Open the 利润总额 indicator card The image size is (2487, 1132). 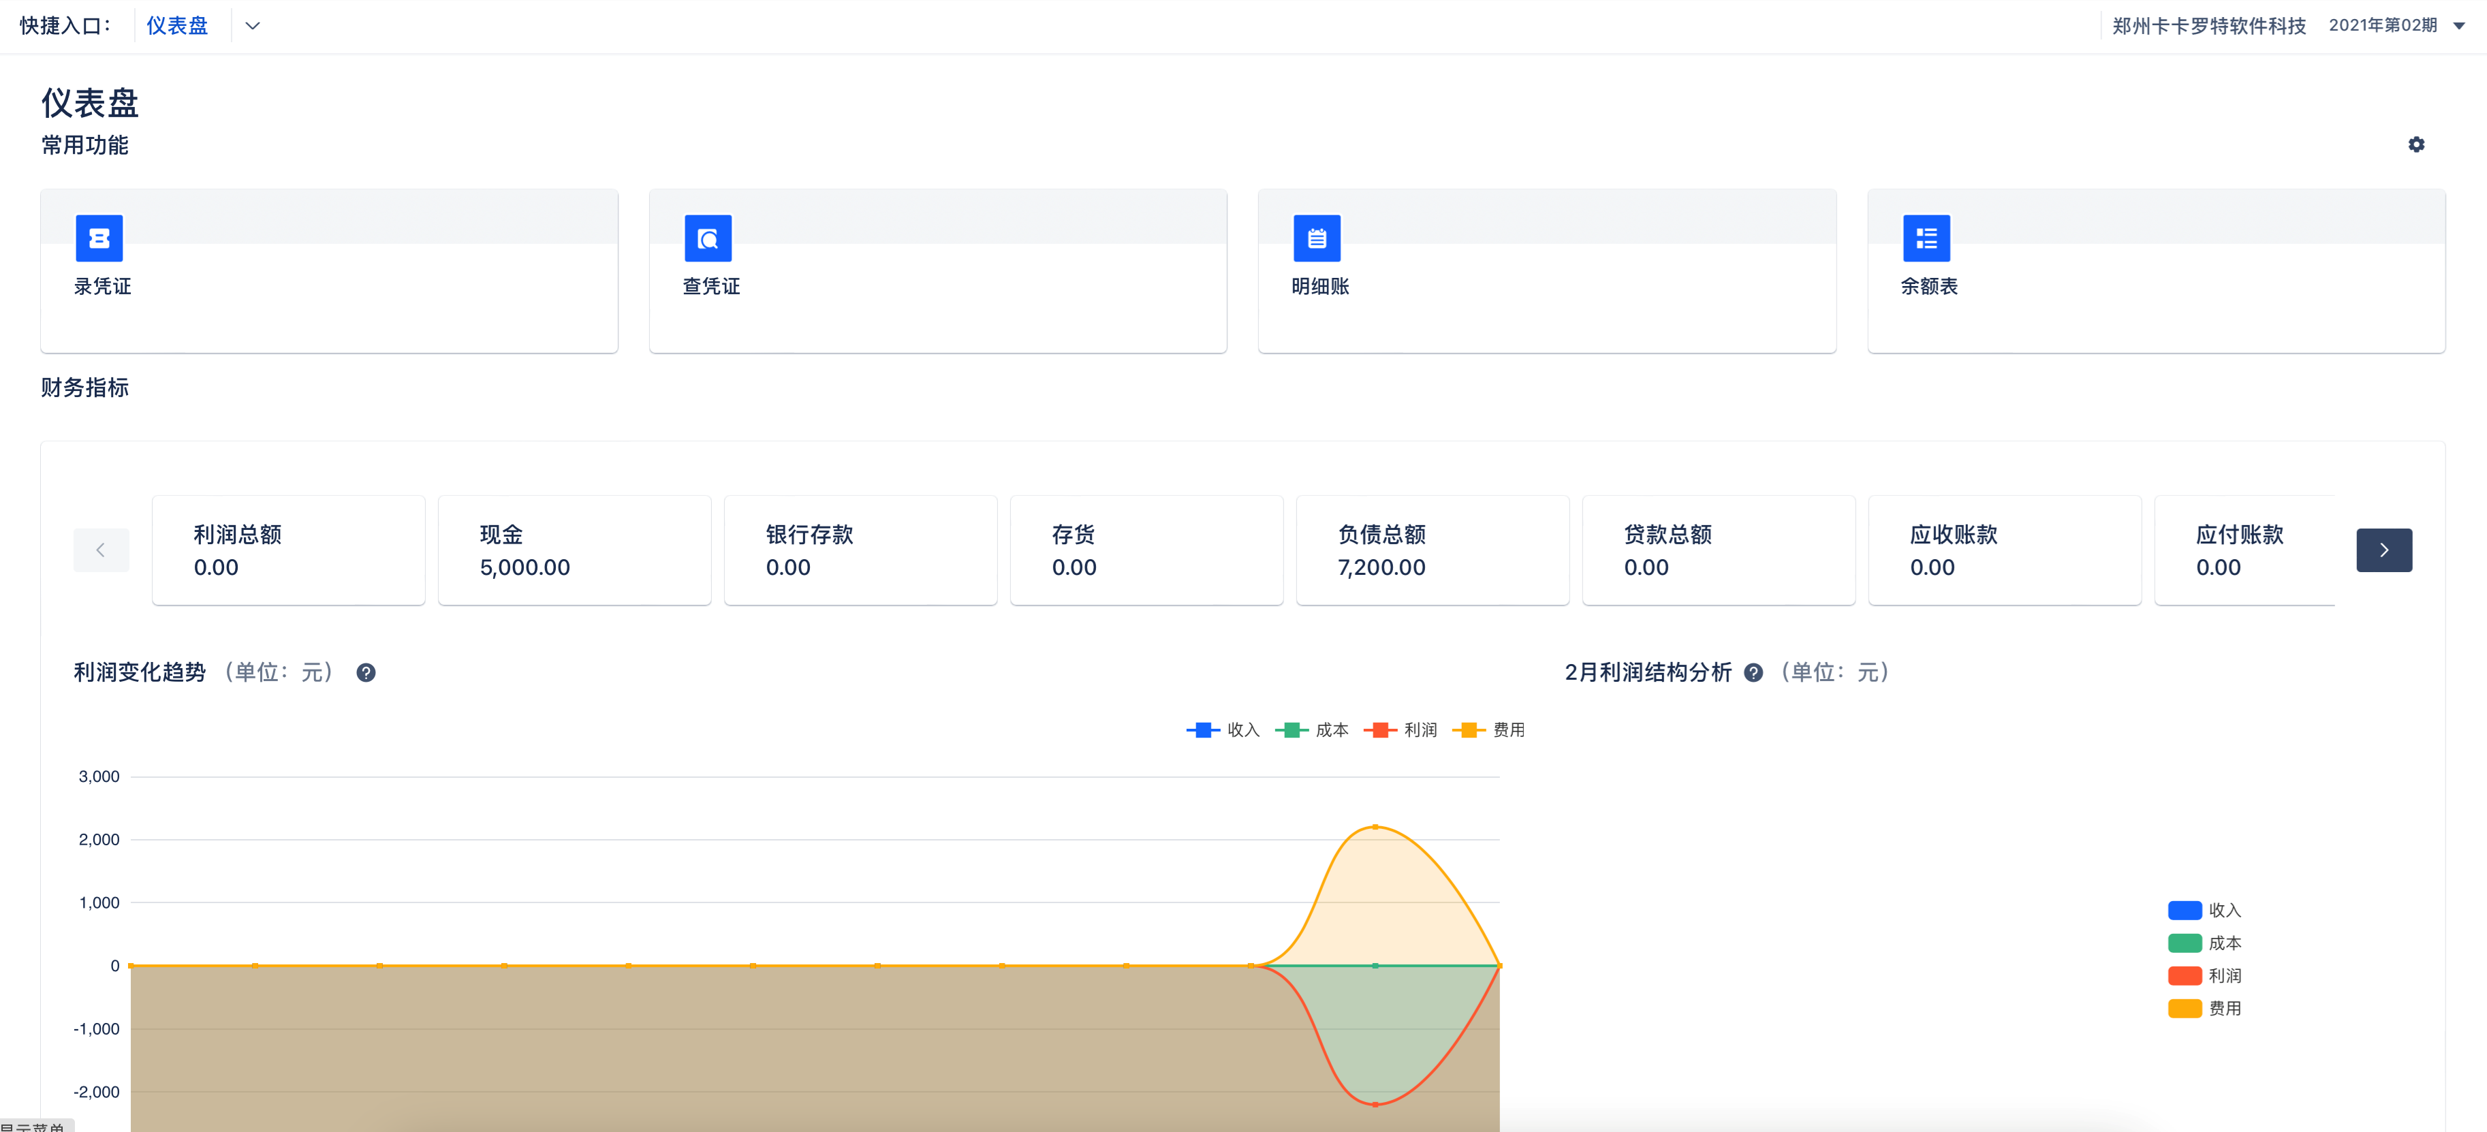(x=287, y=550)
